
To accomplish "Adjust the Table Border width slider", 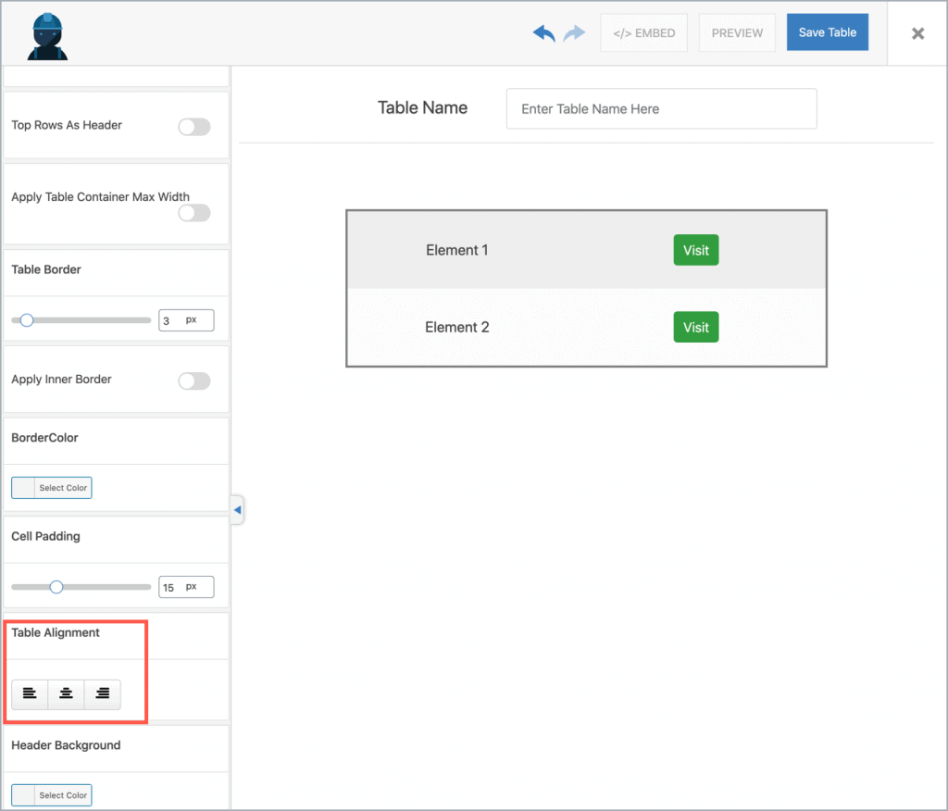I will point(26,319).
